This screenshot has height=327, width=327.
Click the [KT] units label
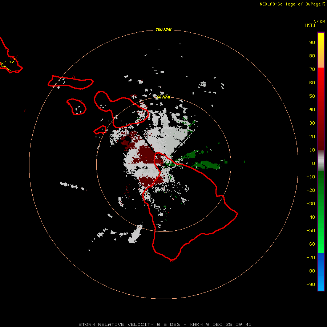[x=310, y=25]
